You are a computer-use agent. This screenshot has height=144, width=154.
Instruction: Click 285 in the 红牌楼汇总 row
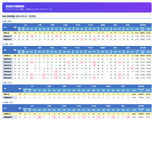[x=60, y=56]
